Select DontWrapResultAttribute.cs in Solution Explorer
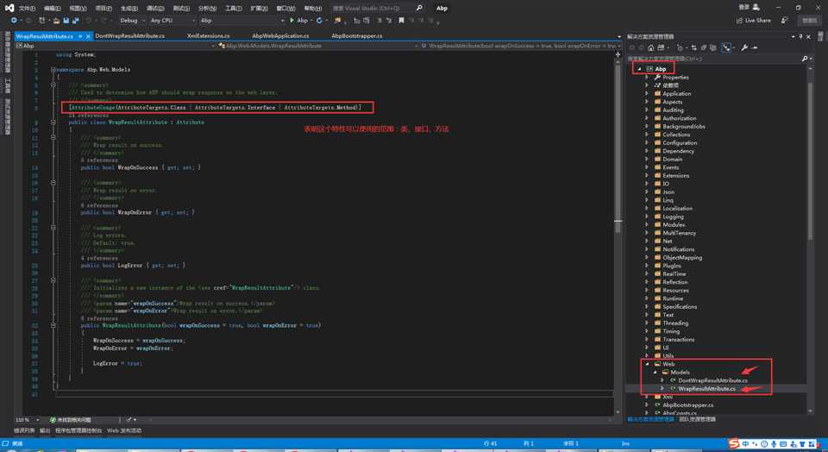Viewport: 828px width, 452px height. (x=712, y=380)
